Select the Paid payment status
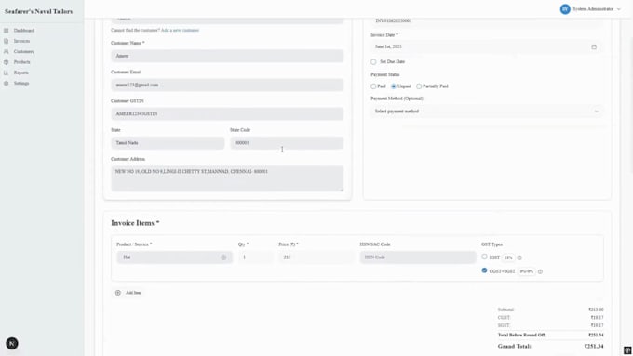633x356 pixels. pos(373,86)
